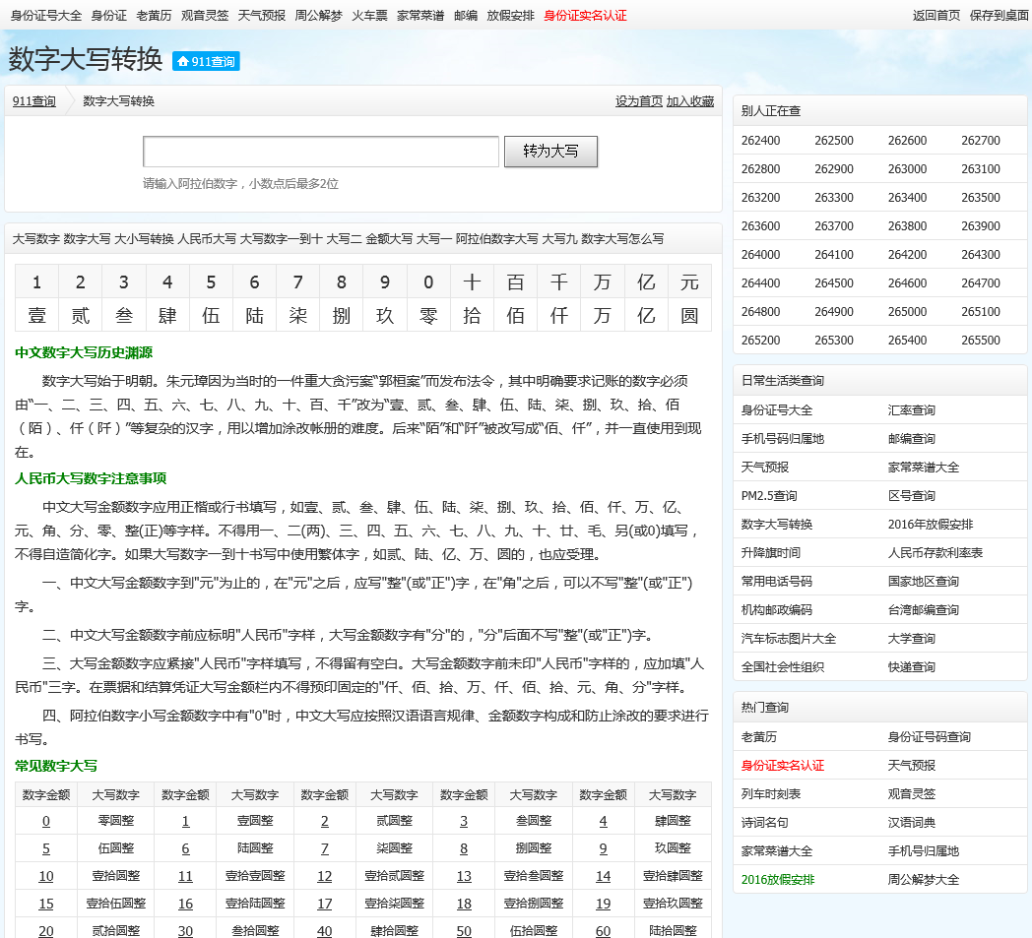The height and width of the screenshot is (938, 1032).
Task: Open 身份证号大全 in top navigation
Action: coord(46,15)
